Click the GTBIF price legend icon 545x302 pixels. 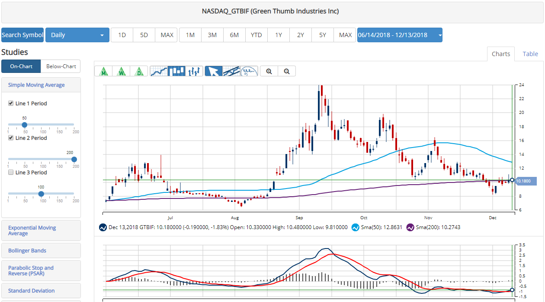pos(103,227)
